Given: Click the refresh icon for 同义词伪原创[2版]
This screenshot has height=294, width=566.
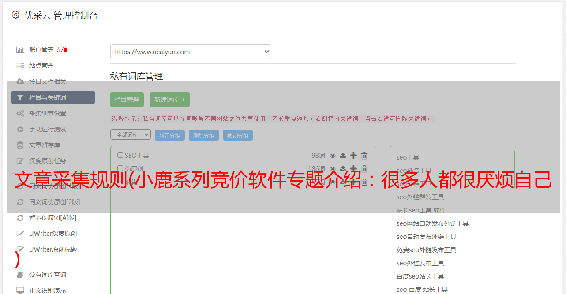Looking at the screenshot, I should [20, 202].
